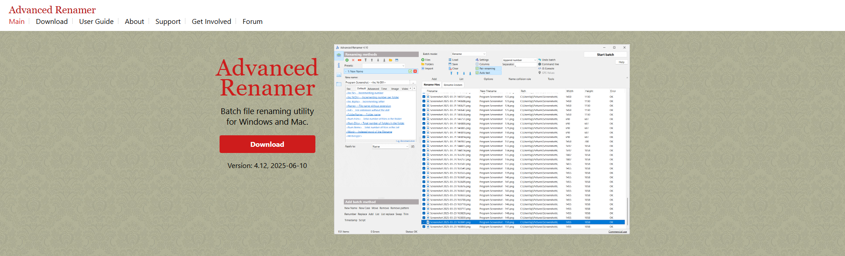Visit the Support page
The width and height of the screenshot is (845, 256).
pyautogui.click(x=168, y=22)
